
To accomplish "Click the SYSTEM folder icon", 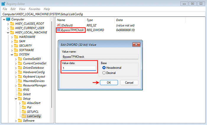I will coord(16,54).
